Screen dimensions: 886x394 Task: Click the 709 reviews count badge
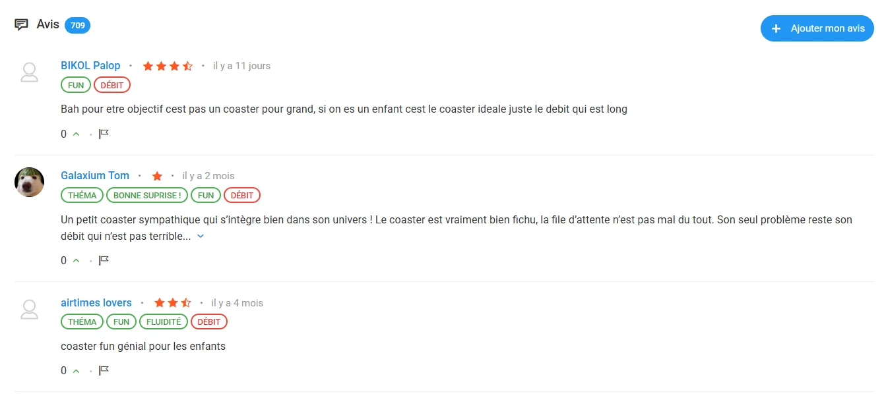point(78,26)
